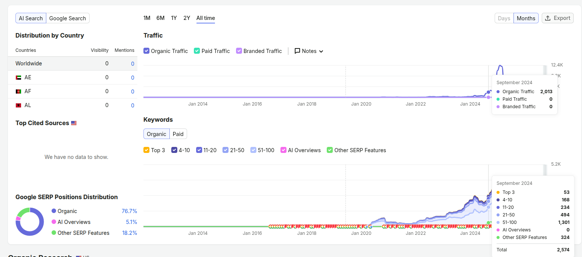Image resolution: width=582 pixels, height=257 pixels.
Task: Select the Organic tab under Keywords
Action: click(x=156, y=134)
